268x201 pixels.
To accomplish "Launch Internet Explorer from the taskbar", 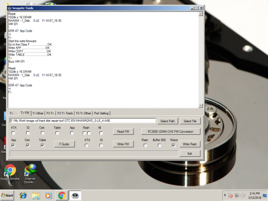I will (23, 196).
